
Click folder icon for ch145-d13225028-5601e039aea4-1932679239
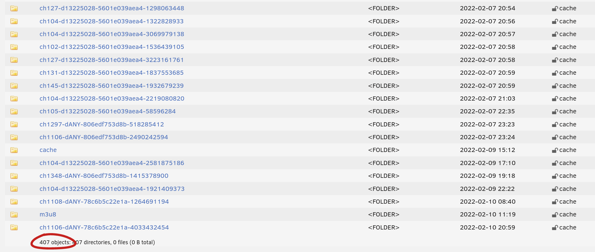[x=14, y=86]
